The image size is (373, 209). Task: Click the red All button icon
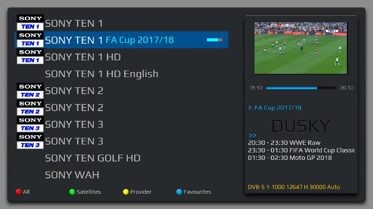coord(19,192)
